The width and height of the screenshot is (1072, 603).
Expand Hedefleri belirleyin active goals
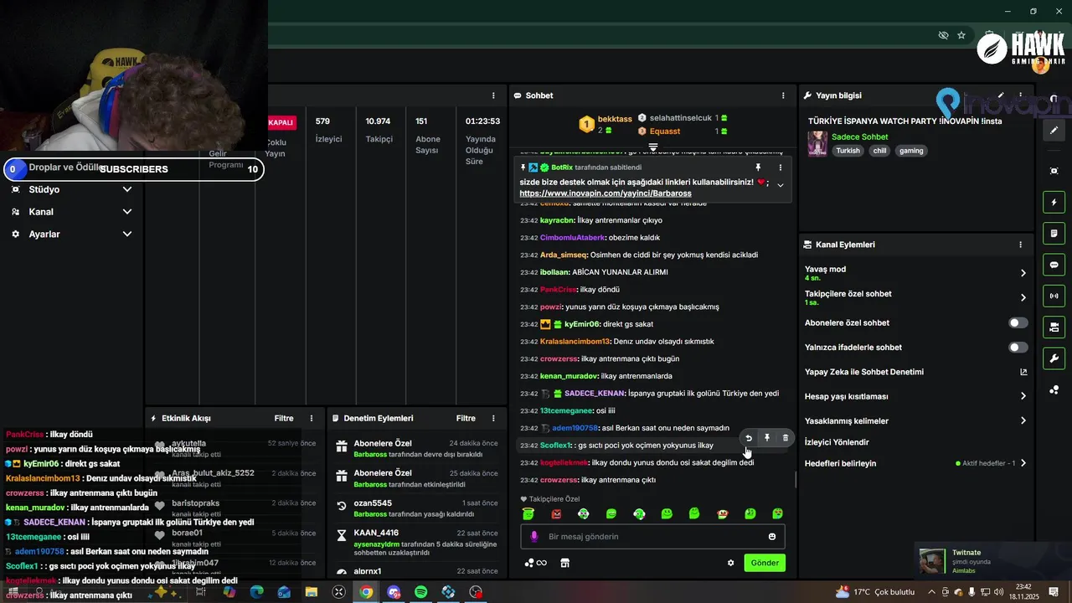point(1023,463)
